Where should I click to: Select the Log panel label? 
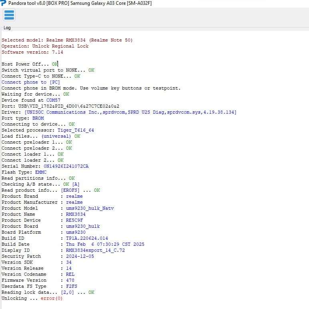(7, 28)
